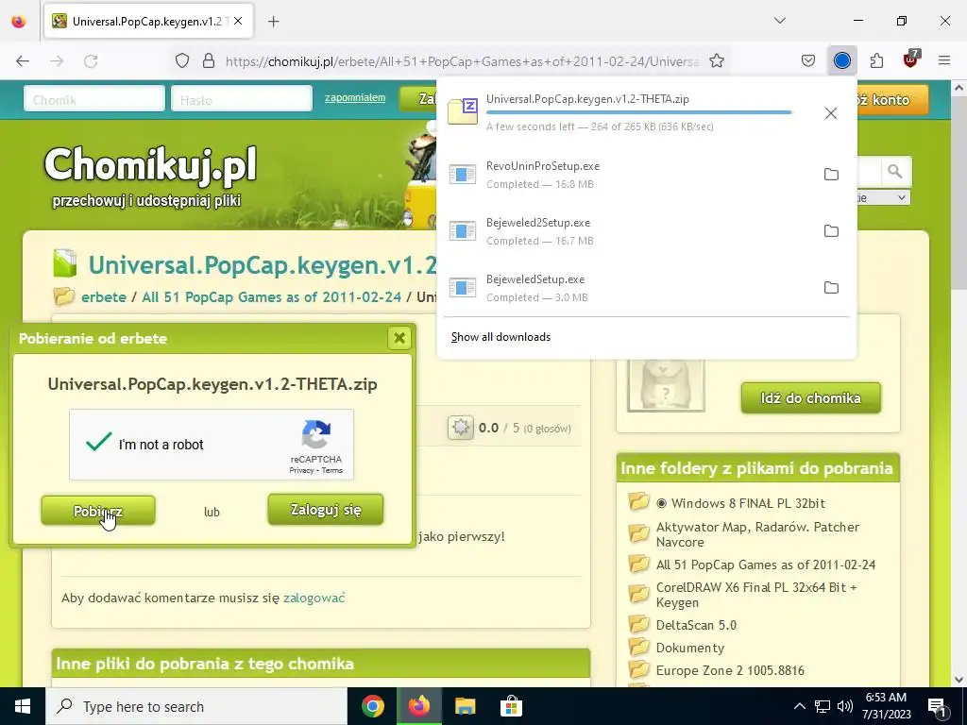This screenshot has width=967, height=725.
Task: Open a new browser tab
Action: 273,22
